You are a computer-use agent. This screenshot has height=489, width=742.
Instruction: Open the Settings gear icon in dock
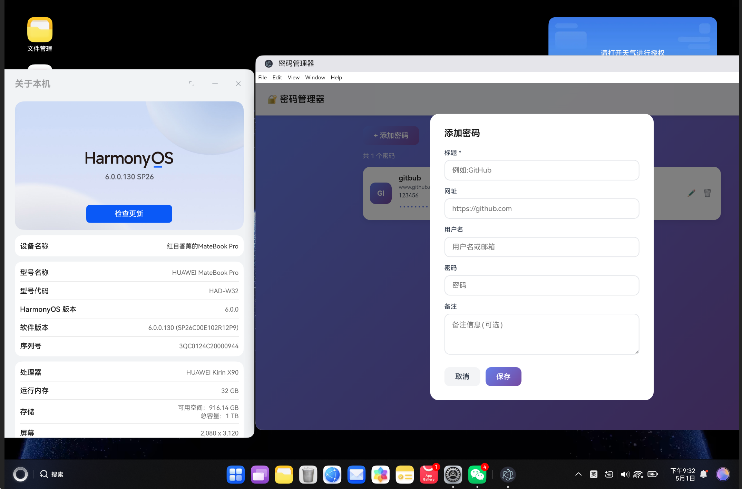point(453,475)
